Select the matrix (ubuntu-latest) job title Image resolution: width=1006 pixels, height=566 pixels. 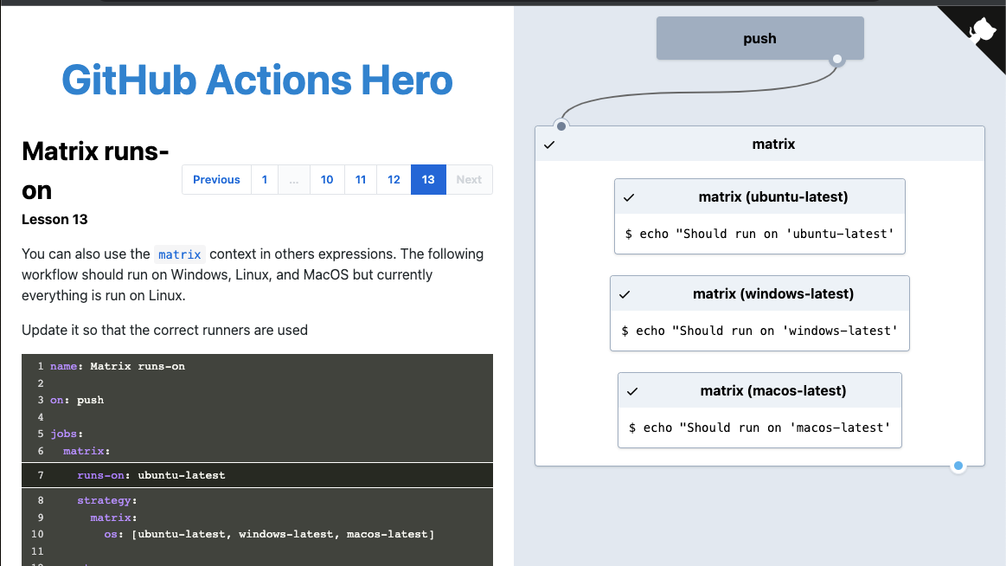773,197
